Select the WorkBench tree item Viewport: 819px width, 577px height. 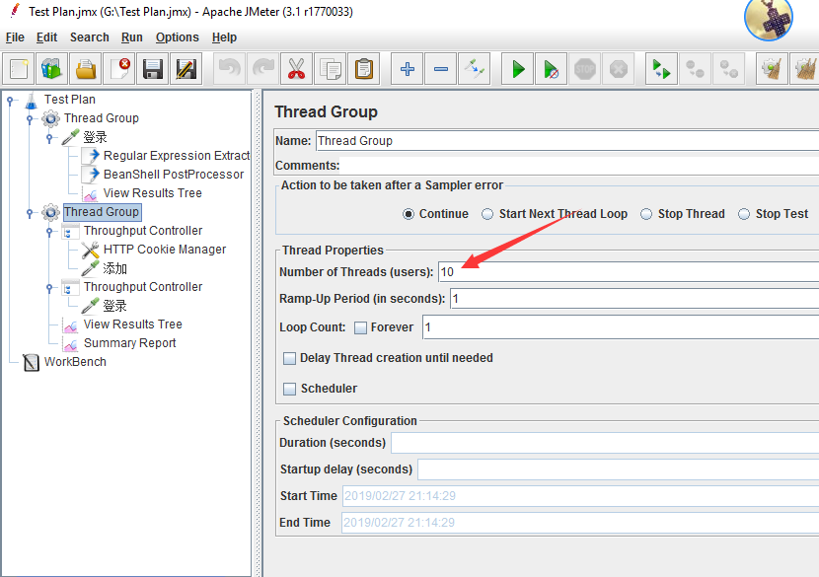click(x=65, y=362)
